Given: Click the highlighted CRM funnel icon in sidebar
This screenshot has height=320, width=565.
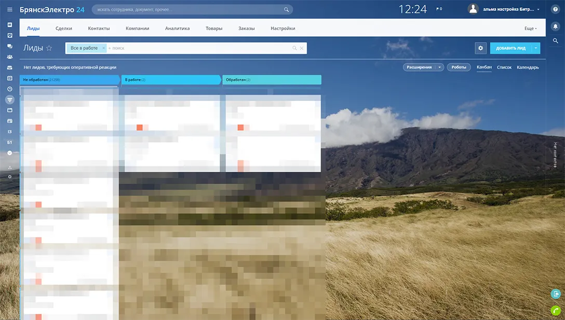Looking at the screenshot, I should (x=10, y=100).
